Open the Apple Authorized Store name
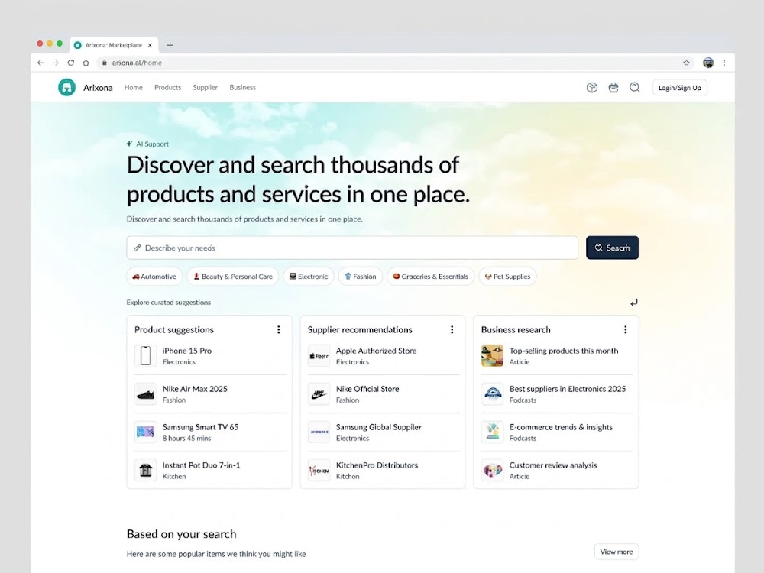Viewport: 764px width, 573px height. pos(376,351)
